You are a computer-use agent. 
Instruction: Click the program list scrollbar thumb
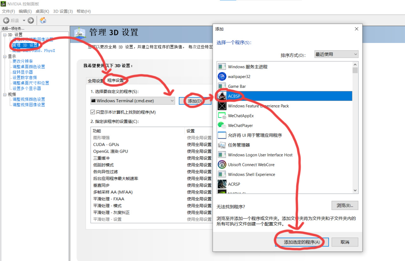tap(355, 70)
